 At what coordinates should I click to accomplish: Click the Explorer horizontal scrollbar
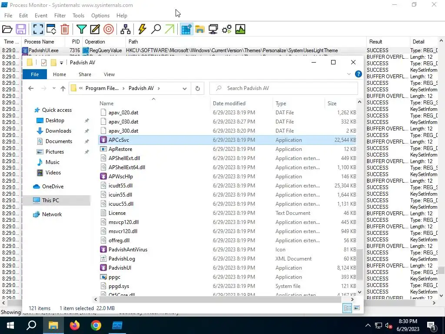[220, 299]
